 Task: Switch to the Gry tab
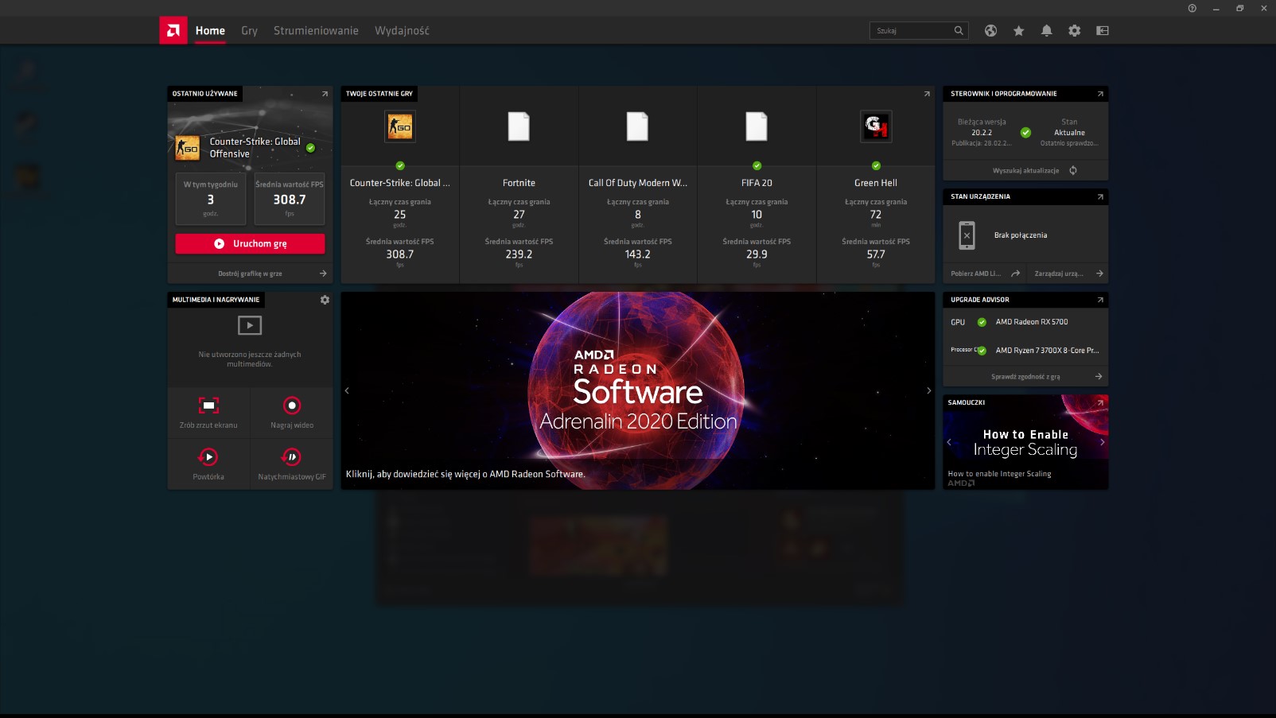point(249,30)
